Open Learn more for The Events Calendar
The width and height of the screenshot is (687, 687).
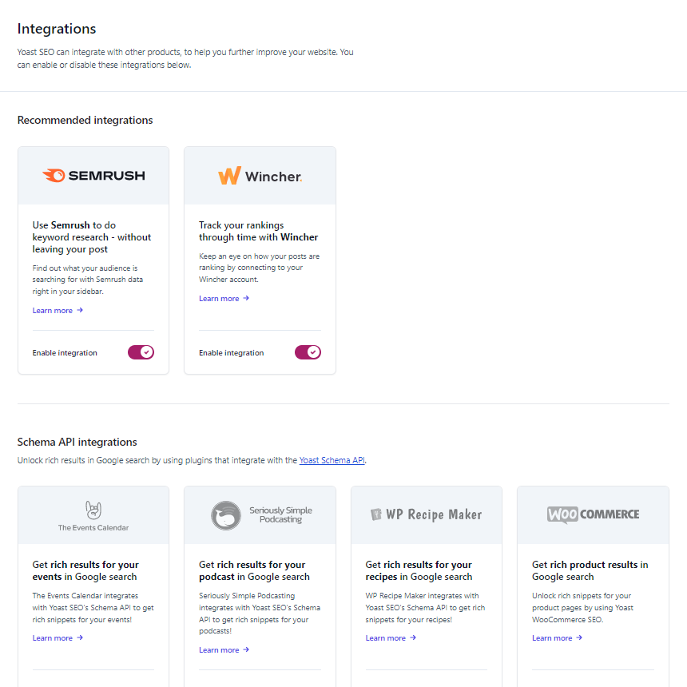(x=53, y=638)
